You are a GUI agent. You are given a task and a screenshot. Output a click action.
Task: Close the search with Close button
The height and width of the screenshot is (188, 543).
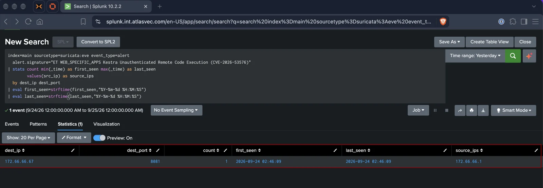pyautogui.click(x=525, y=42)
